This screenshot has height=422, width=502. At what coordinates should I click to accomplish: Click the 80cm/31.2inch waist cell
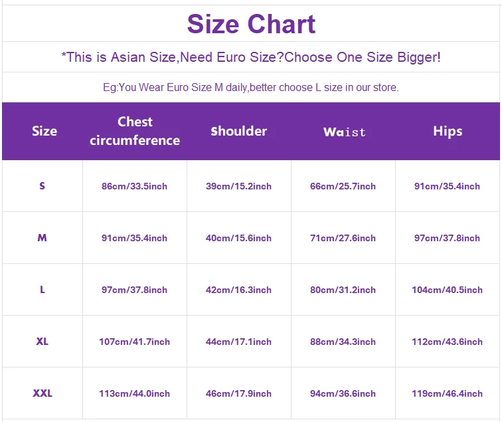click(x=343, y=290)
